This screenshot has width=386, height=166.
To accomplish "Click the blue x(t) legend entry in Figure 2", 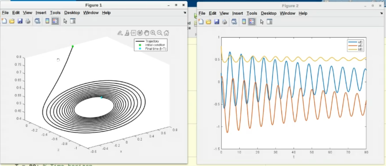I will click(355, 42).
